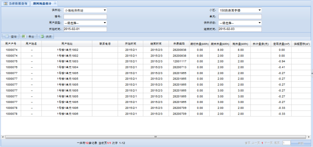The image size is (313, 147).
Task: Click the 热计量费(元) column header
Action: 261,44
